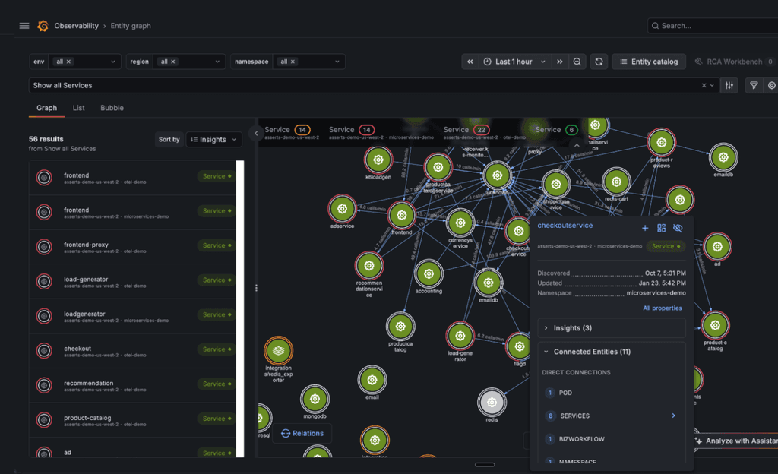
Task: Select the accounting service node
Action: [x=429, y=273]
